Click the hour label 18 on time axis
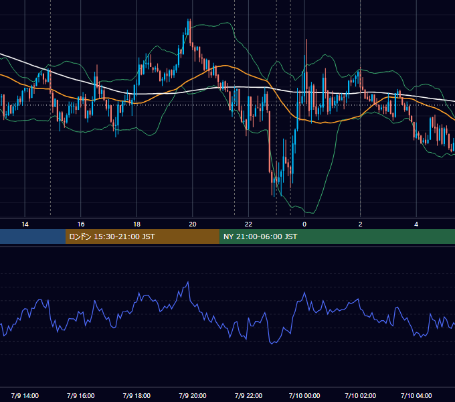Image resolution: width=455 pixels, height=402 pixels. tap(136, 224)
